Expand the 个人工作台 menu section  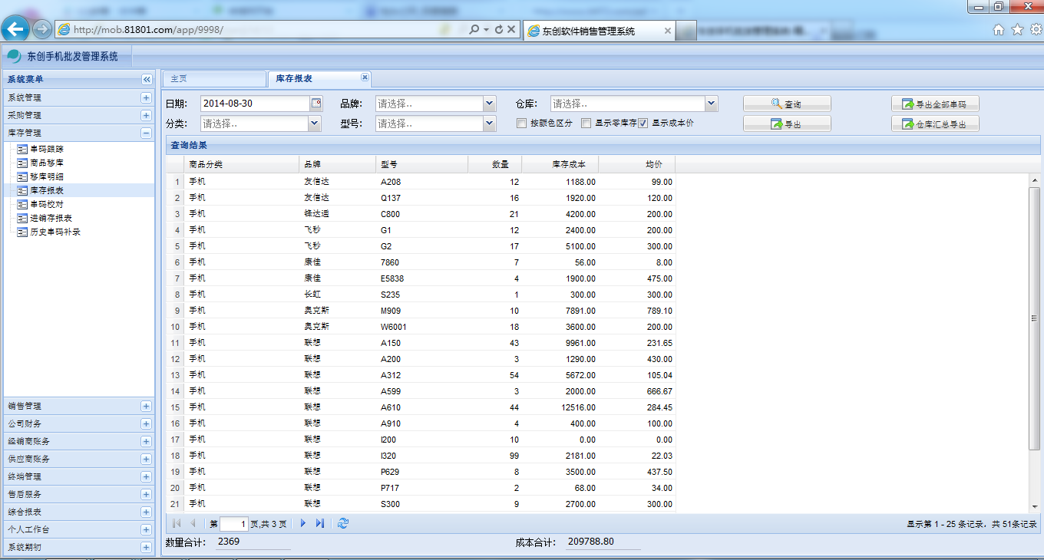click(x=146, y=530)
